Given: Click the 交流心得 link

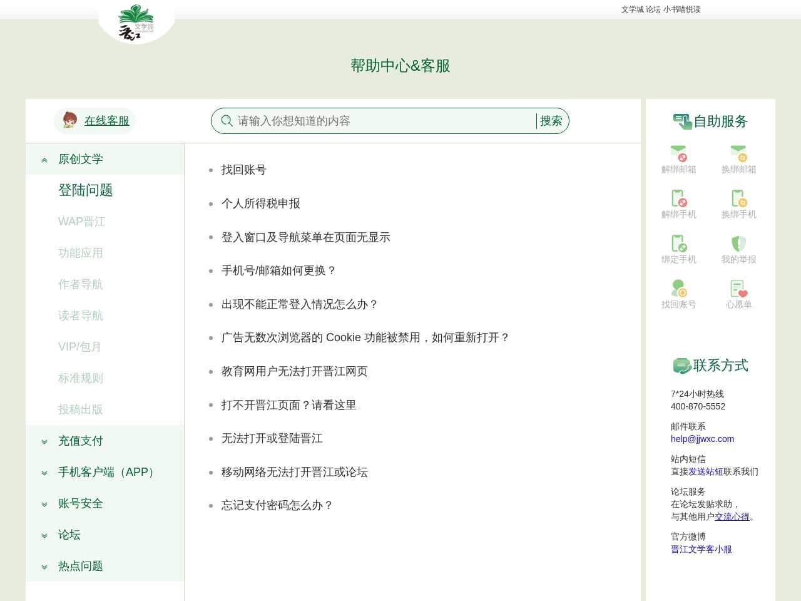Looking at the screenshot, I should (732, 516).
